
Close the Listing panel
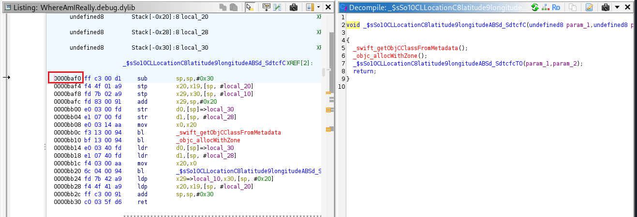click(328, 7)
